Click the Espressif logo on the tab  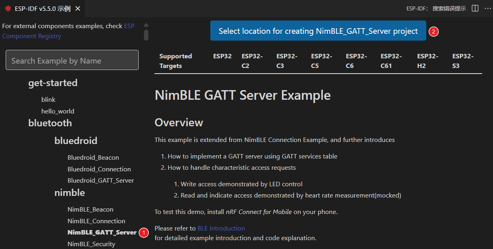coord(8,9)
